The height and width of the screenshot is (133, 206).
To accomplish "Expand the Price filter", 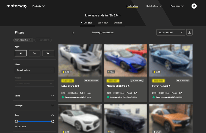I will (35, 96).
